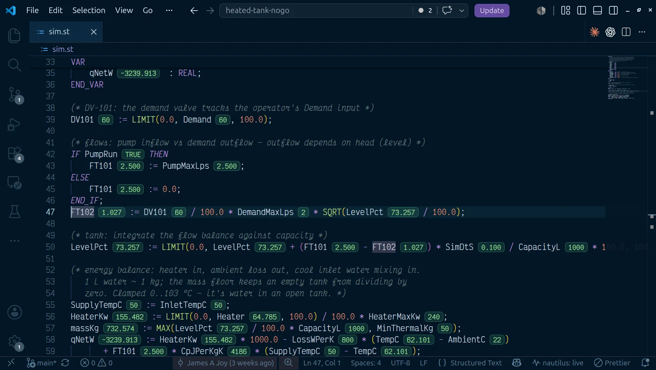Image resolution: width=656 pixels, height=370 pixels.
Task: Open the Accounts menu in activity bar
Action: pyautogui.click(x=15, y=312)
